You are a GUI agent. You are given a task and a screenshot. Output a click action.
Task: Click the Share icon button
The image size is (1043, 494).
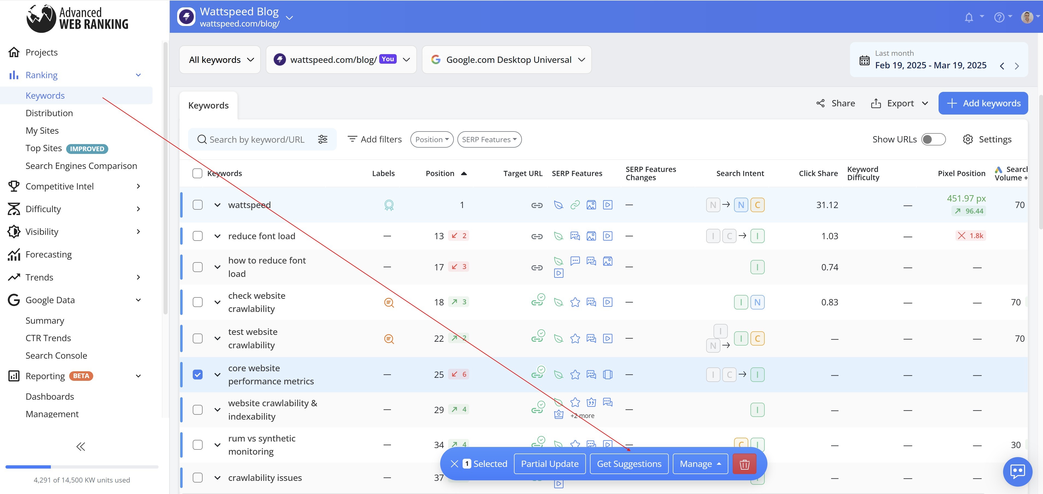point(835,103)
